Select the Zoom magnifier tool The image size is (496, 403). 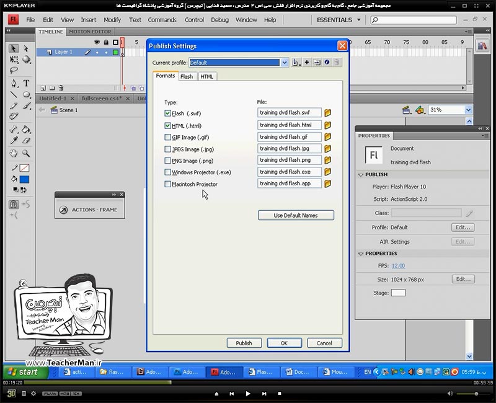point(26,154)
